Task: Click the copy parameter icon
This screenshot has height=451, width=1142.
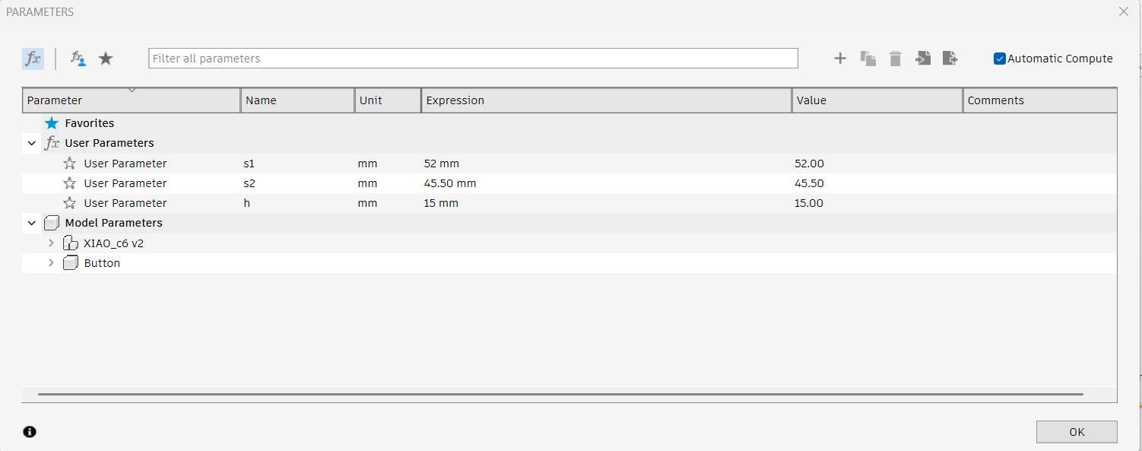Action: (868, 59)
